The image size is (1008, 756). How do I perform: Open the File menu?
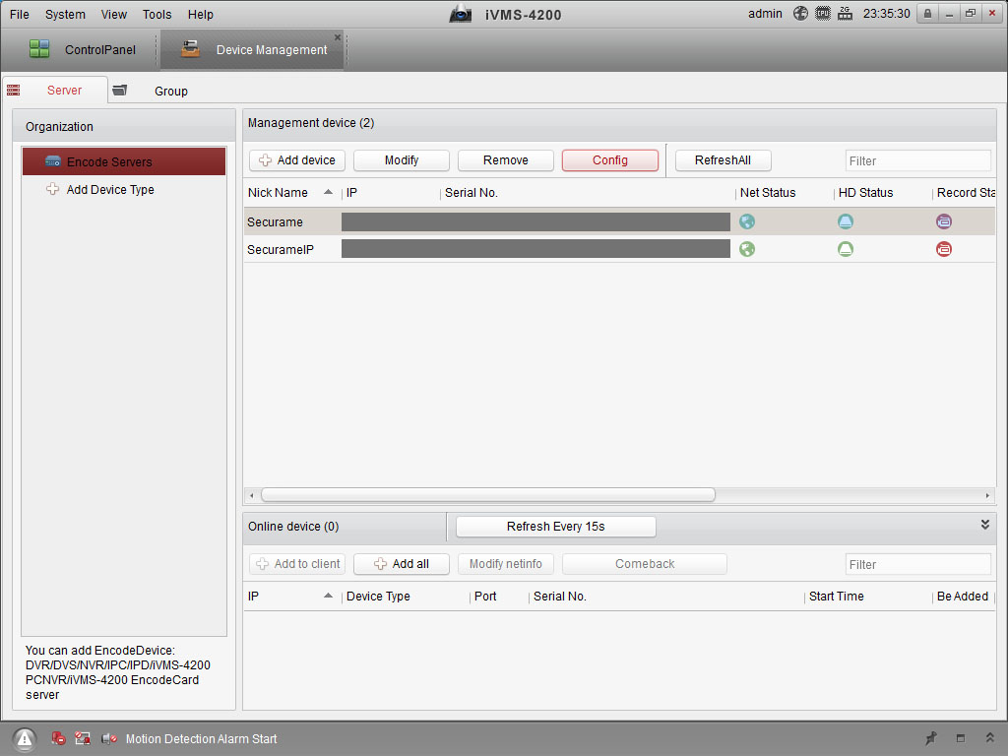click(x=20, y=14)
